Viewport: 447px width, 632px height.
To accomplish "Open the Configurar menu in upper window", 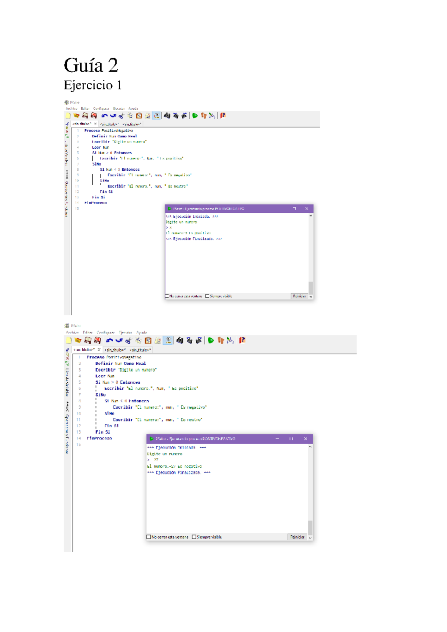I will point(101,109).
